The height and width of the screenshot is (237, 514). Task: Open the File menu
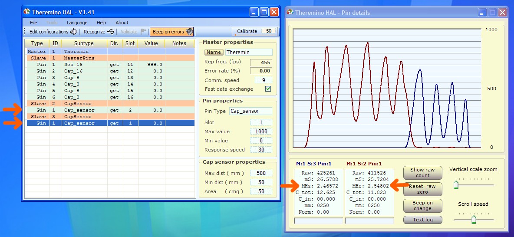[33, 23]
